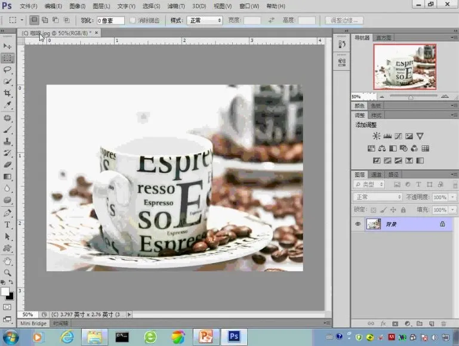Click the 羽化 feather input field
The image size is (459, 346).
tap(110, 20)
